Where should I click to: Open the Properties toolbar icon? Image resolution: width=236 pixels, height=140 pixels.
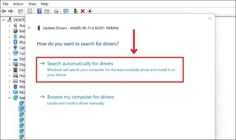tap(30, 11)
